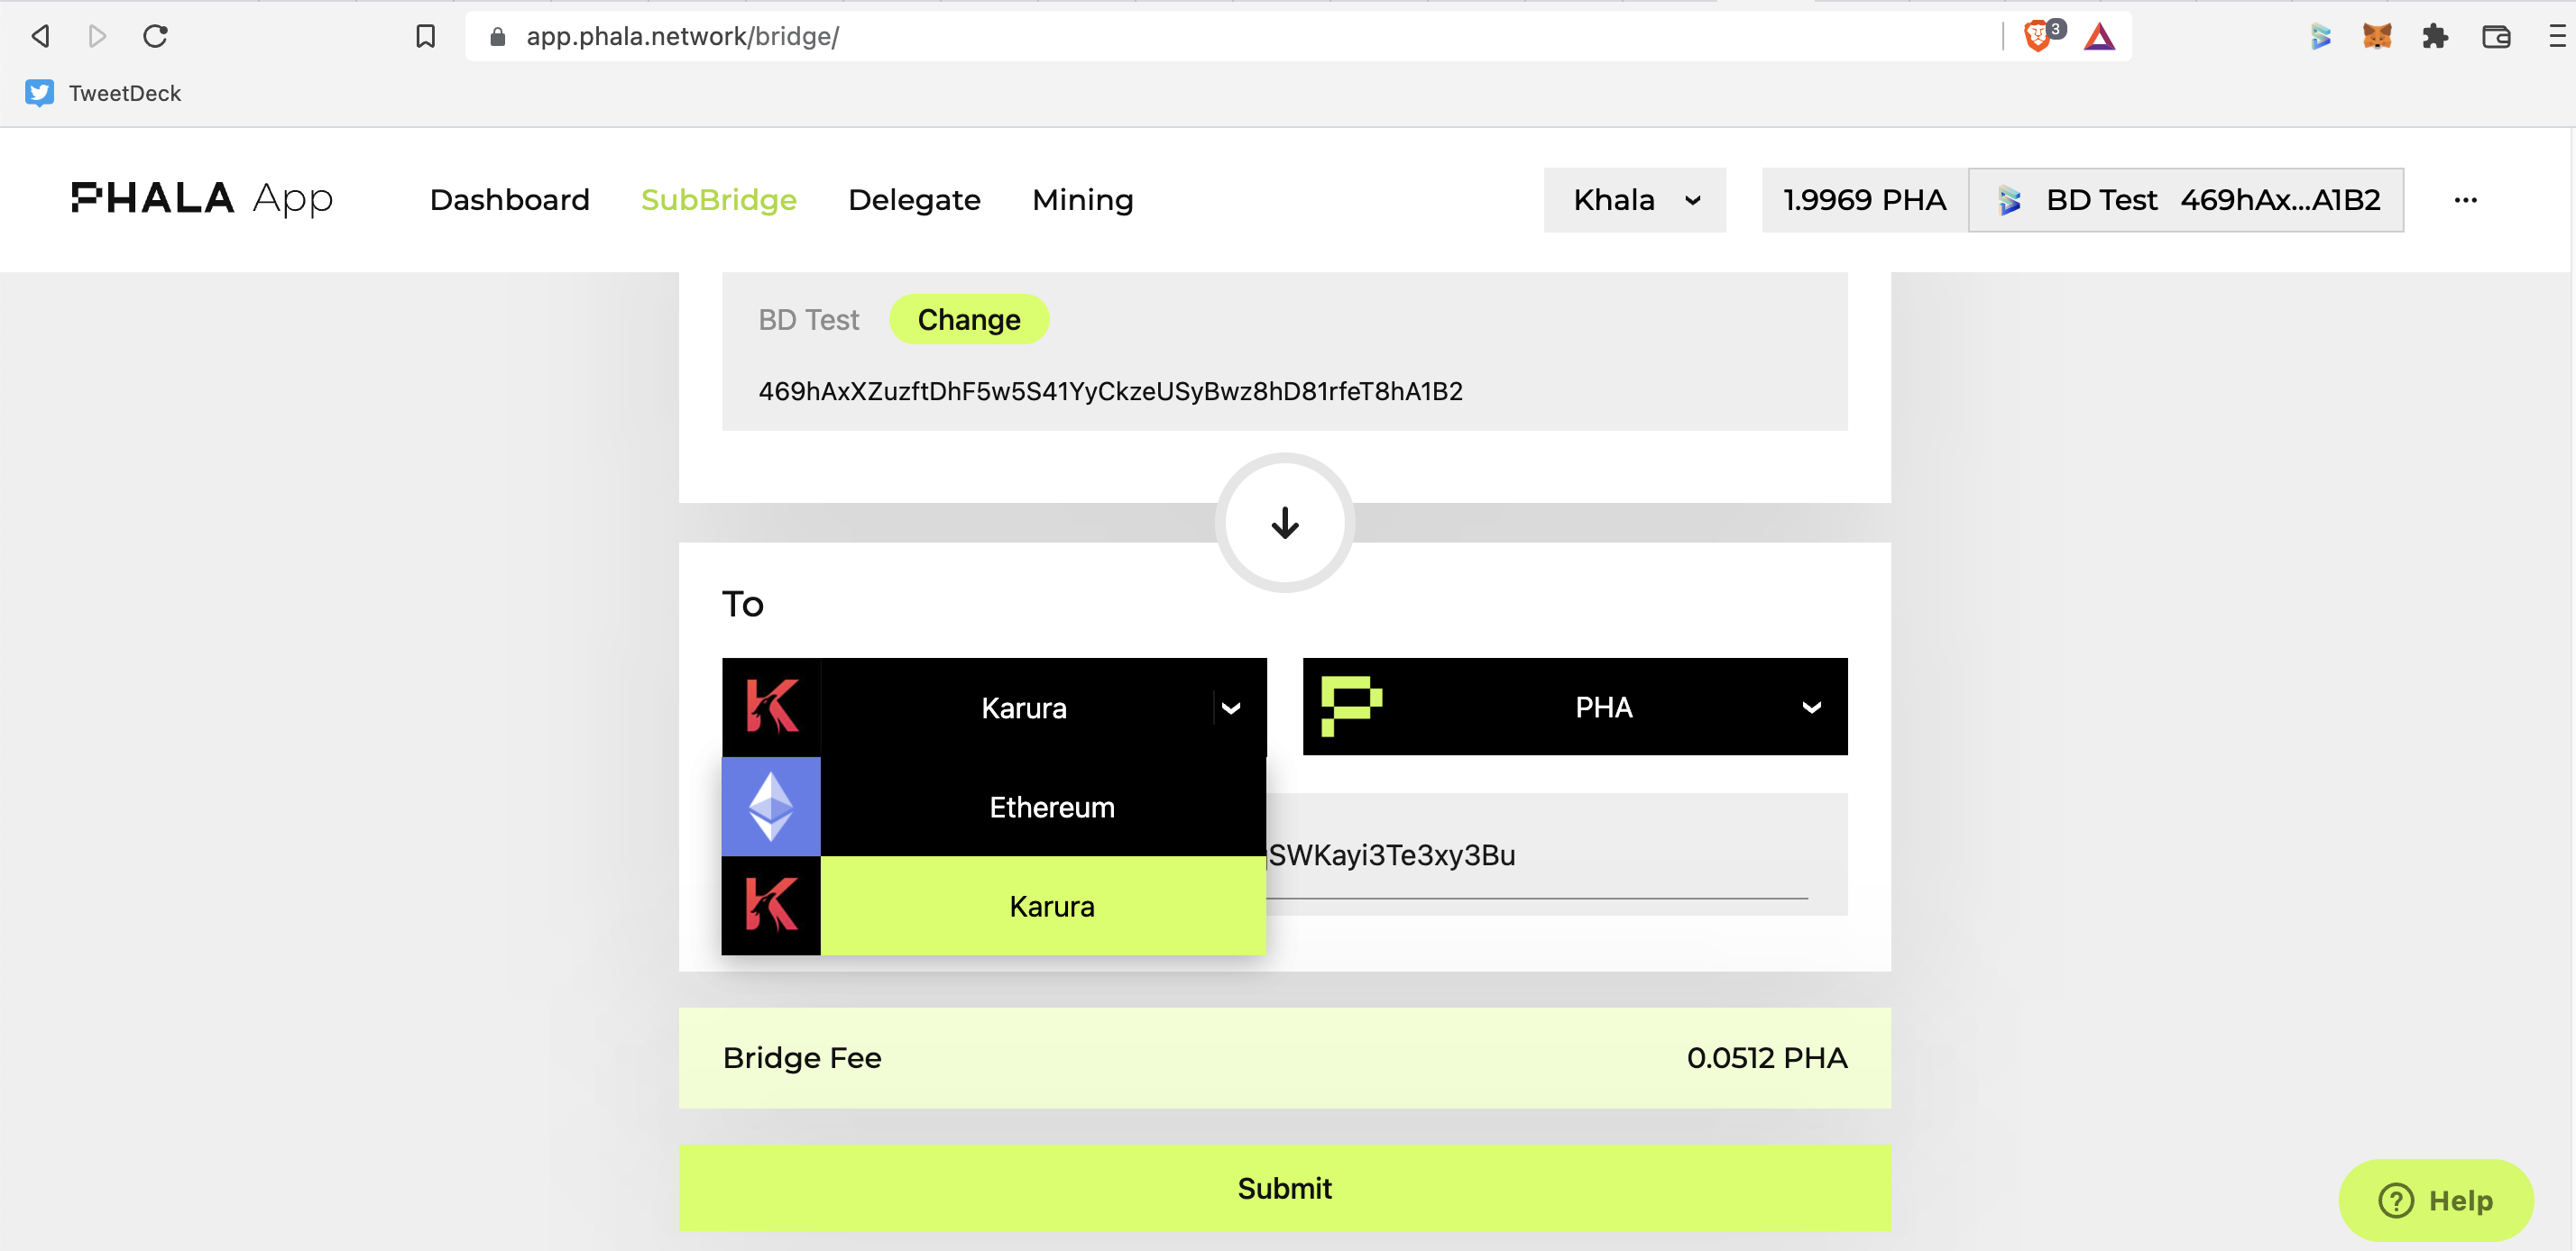Open the MetaMask fox extension
The height and width of the screenshot is (1251, 2576).
[x=2377, y=37]
